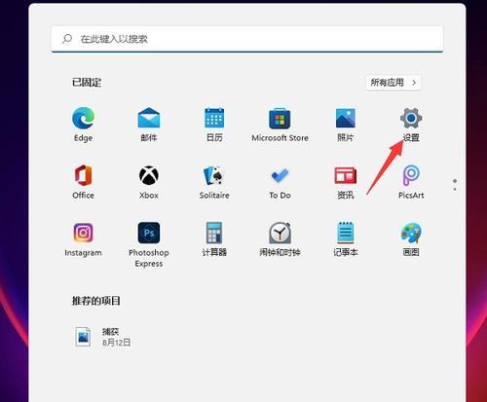
Task: Open 闹钟和时钟 alarms and clock
Action: pos(280,239)
